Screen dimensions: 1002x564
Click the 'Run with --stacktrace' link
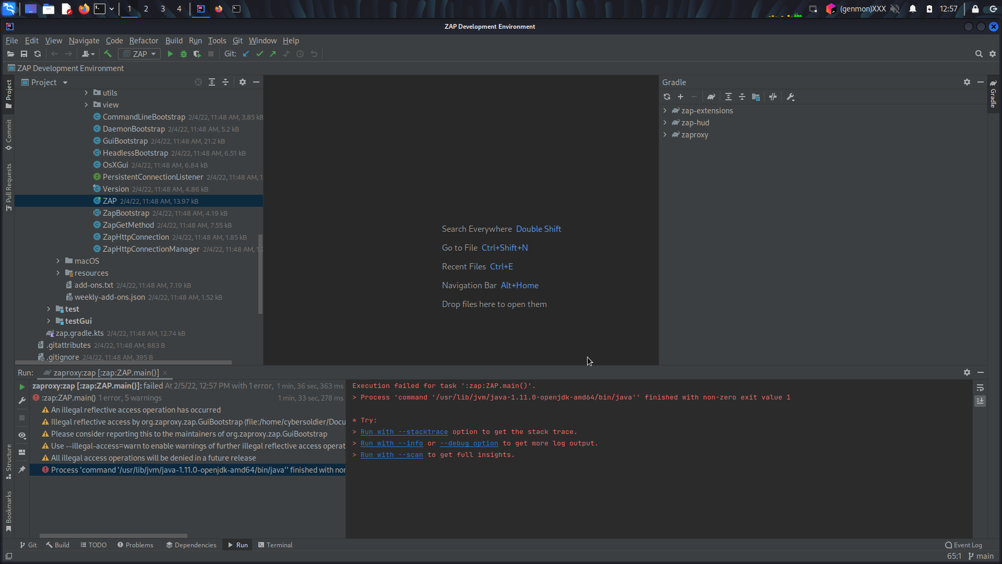coord(403,432)
